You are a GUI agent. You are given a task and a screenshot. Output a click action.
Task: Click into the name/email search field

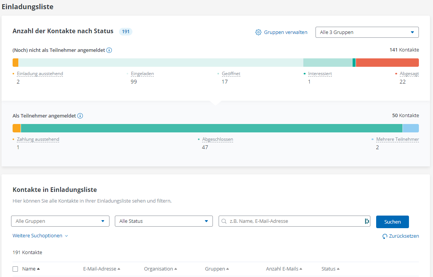[x=294, y=221]
